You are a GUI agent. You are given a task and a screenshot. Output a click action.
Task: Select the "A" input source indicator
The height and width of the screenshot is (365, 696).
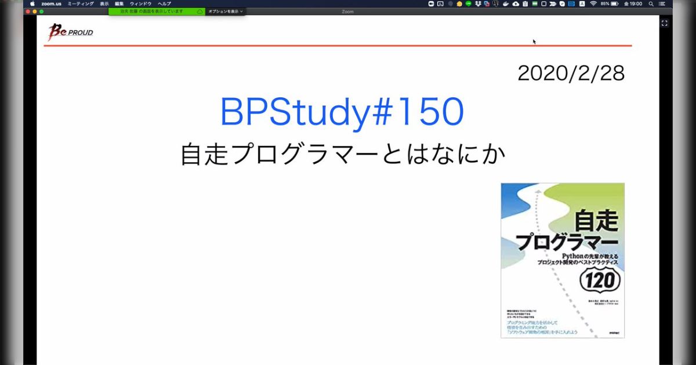point(582,5)
